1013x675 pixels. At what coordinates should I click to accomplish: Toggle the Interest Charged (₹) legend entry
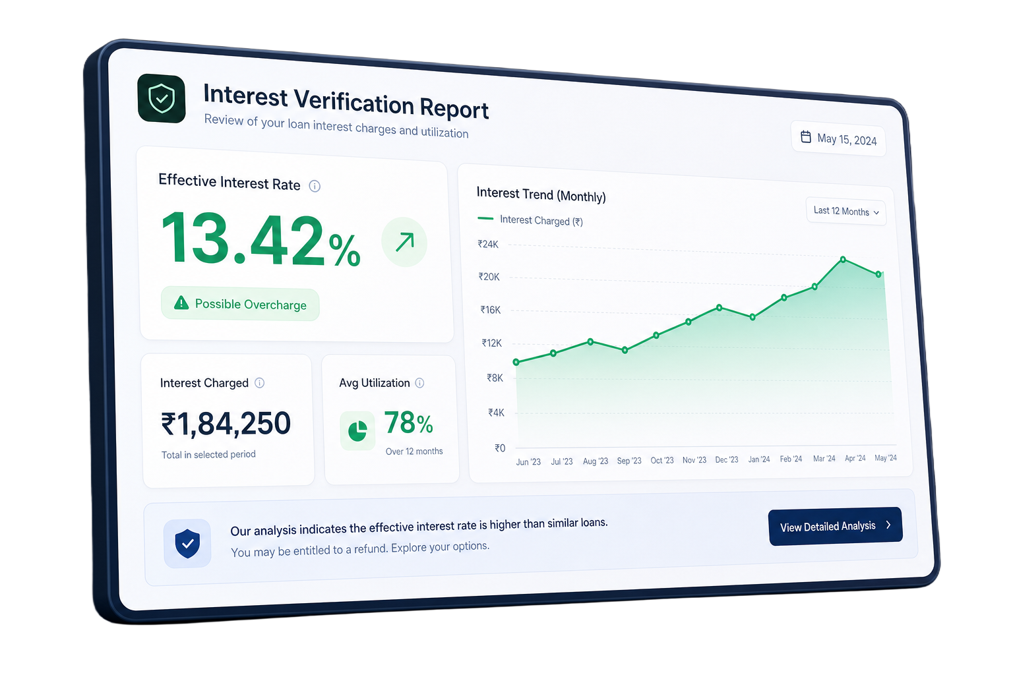click(x=530, y=220)
